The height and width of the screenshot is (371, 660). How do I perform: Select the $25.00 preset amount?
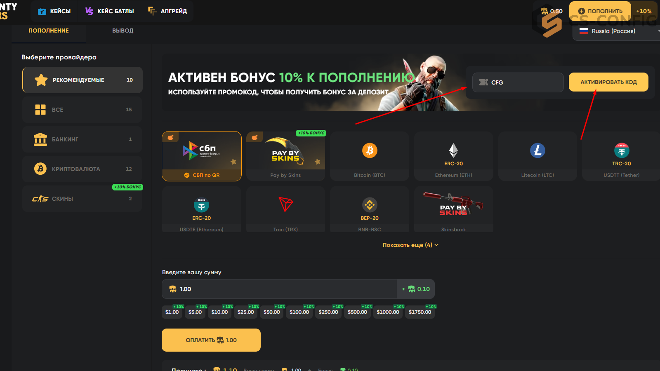click(245, 312)
